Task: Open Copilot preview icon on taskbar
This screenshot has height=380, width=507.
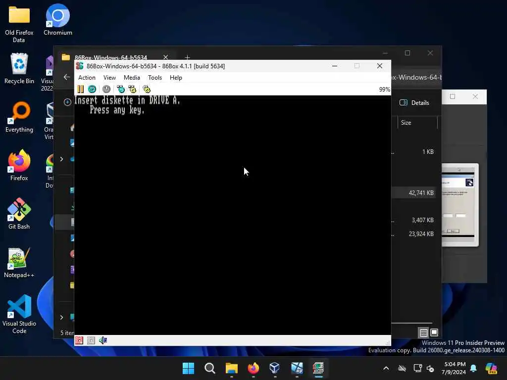Action: click(491, 368)
